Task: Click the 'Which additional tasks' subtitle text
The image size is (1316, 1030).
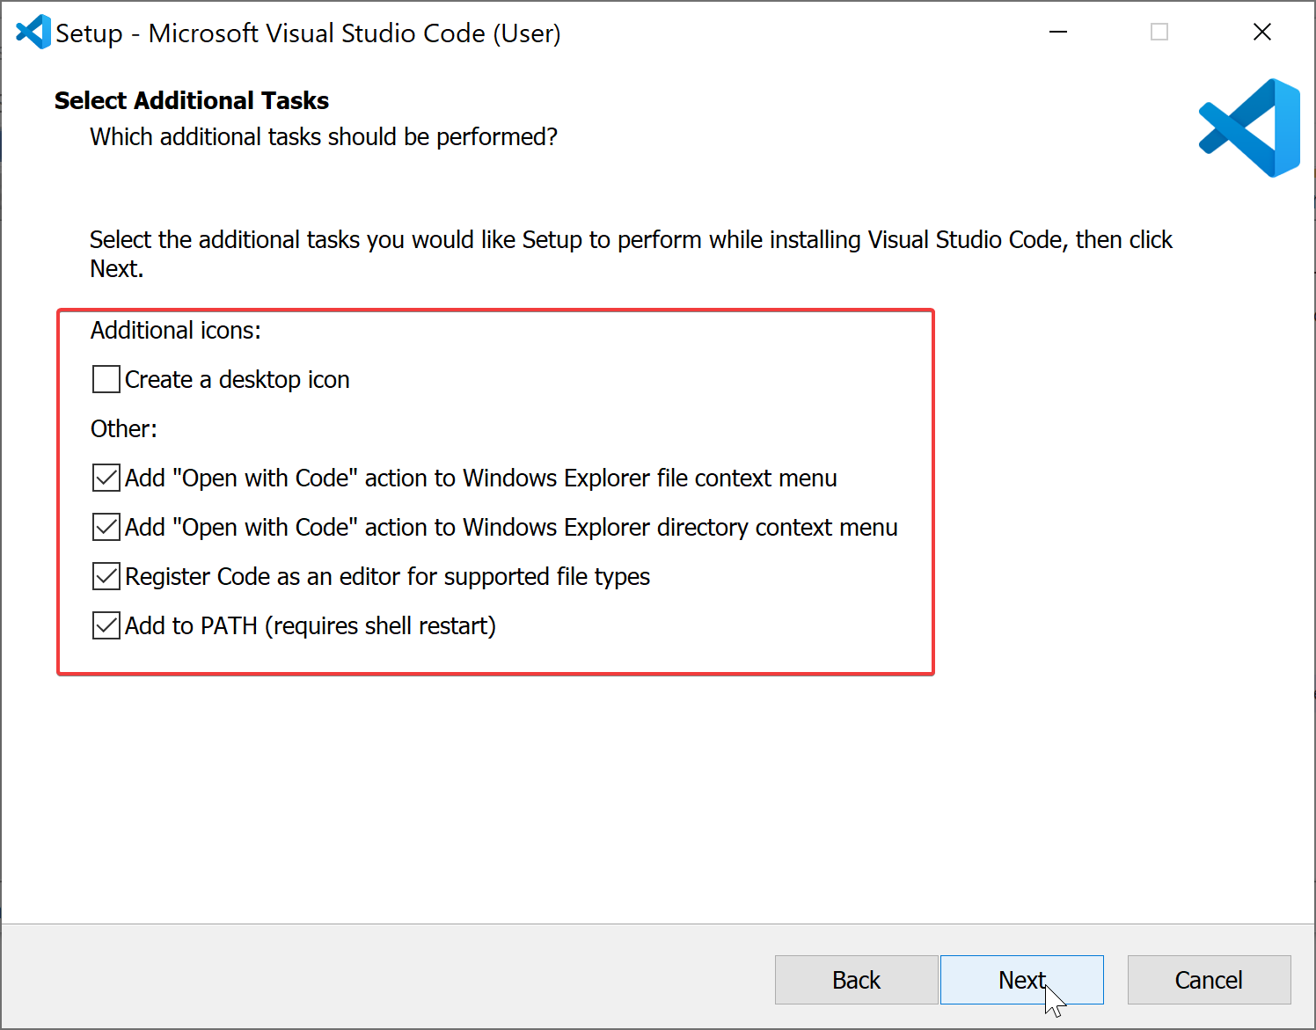Action: 324,137
